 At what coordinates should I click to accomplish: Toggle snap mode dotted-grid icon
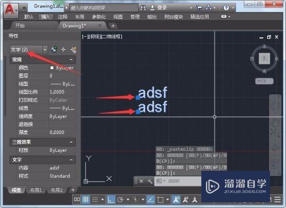[x=95, y=199]
